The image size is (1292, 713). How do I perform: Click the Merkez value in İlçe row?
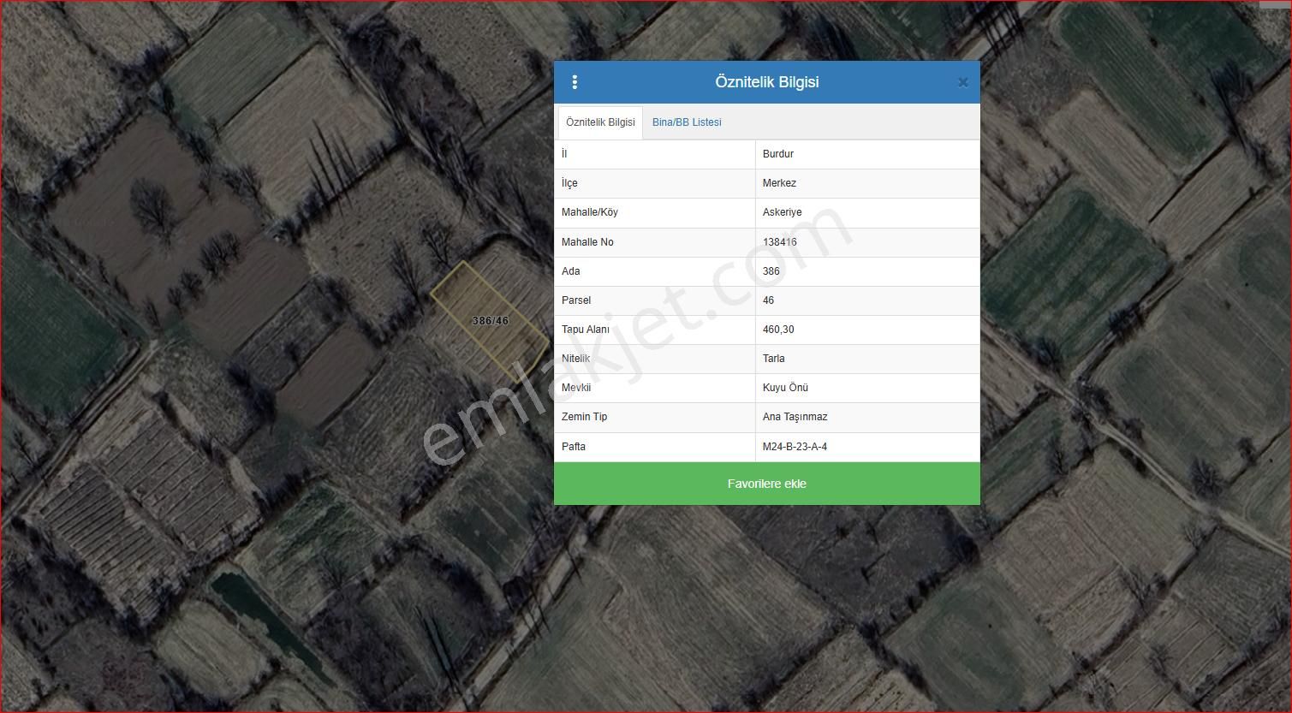point(779,183)
